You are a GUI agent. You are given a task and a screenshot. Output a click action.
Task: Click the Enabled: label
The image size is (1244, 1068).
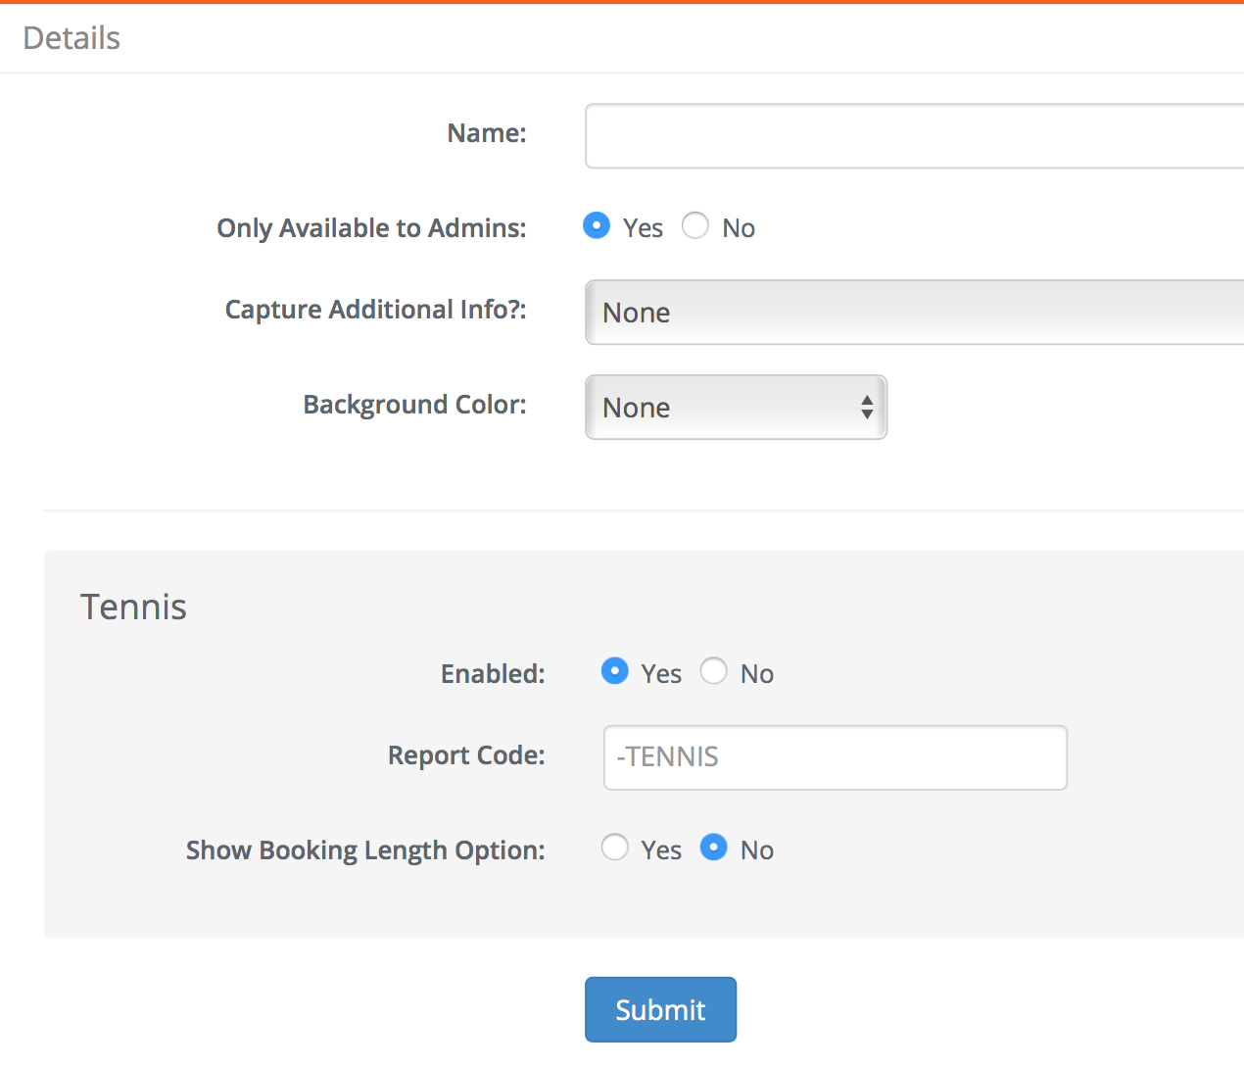pyautogui.click(x=493, y=674)
